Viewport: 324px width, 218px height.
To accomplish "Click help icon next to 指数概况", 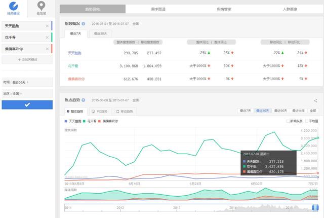I will (83, 24).
